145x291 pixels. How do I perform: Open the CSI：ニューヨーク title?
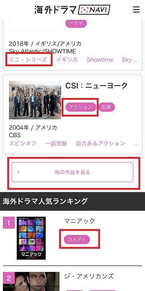coord(96,86)
